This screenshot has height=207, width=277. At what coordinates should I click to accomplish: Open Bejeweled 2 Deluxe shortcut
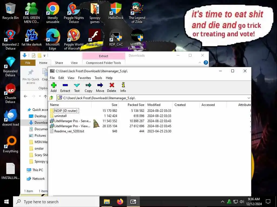click(11, 40)
